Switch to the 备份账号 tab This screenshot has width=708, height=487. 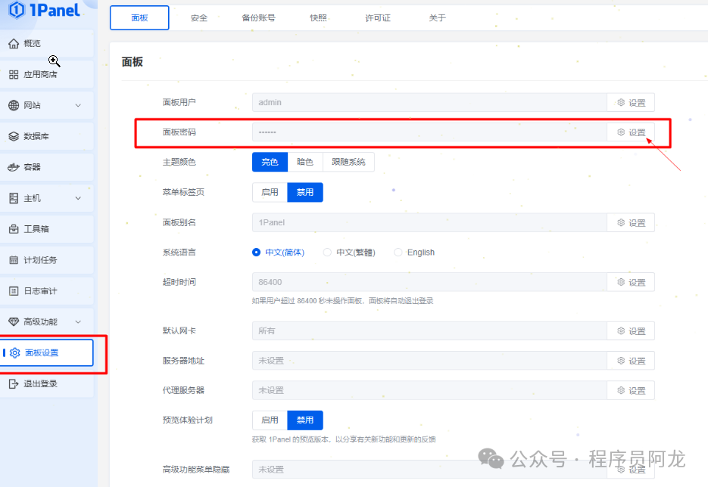tap(258, 18)
